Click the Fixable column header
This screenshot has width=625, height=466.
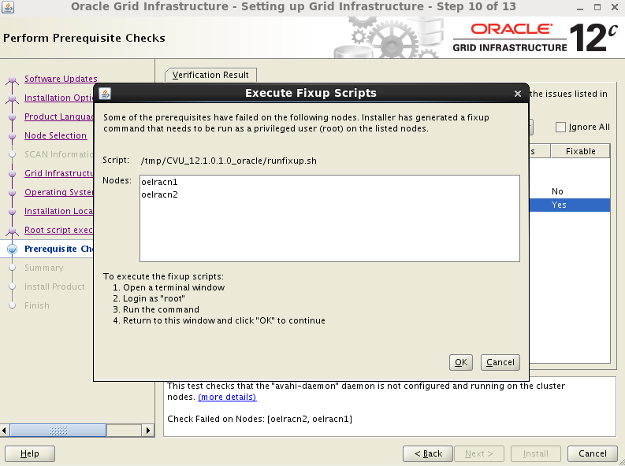580,151
